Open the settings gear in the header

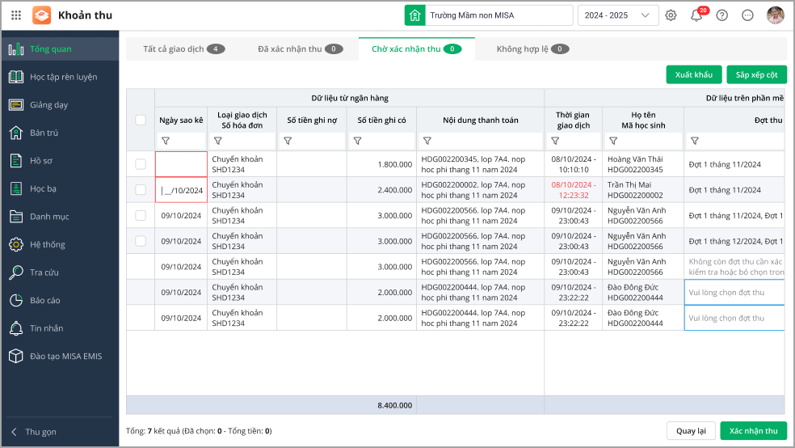(671, 15)
